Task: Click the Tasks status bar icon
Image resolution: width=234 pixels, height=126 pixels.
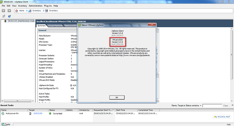Action: 3,124
